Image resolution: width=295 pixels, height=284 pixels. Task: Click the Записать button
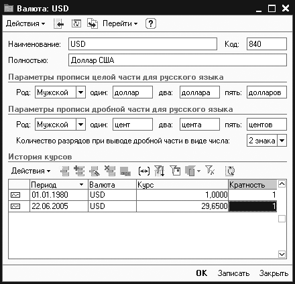(x=233, y=273)
